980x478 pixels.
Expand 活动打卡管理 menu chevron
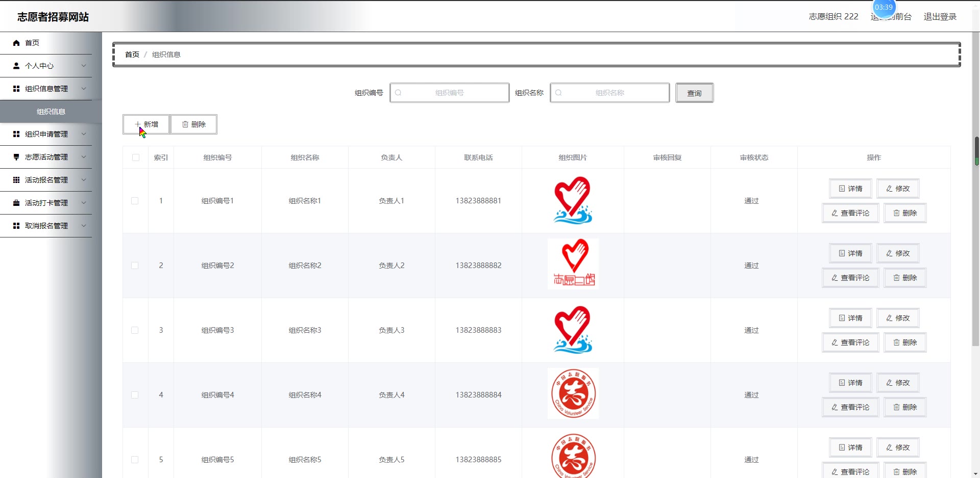84,203
